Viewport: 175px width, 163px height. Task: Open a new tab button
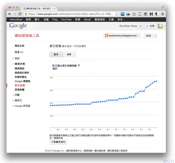61,8
